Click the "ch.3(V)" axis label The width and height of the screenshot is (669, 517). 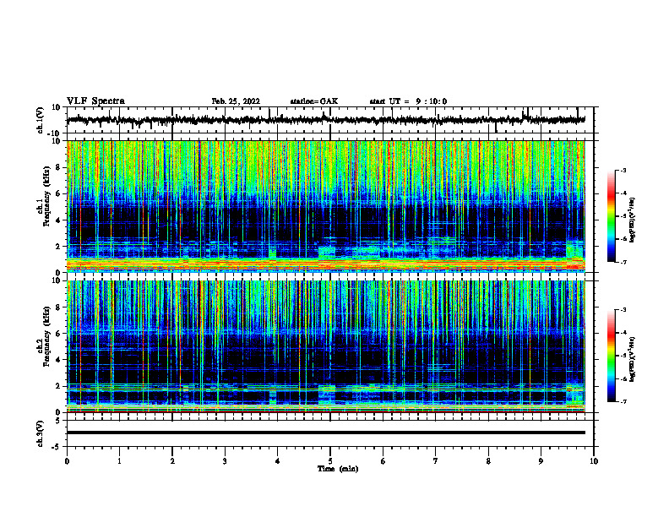pyautogui.click(x=41, y=433)
